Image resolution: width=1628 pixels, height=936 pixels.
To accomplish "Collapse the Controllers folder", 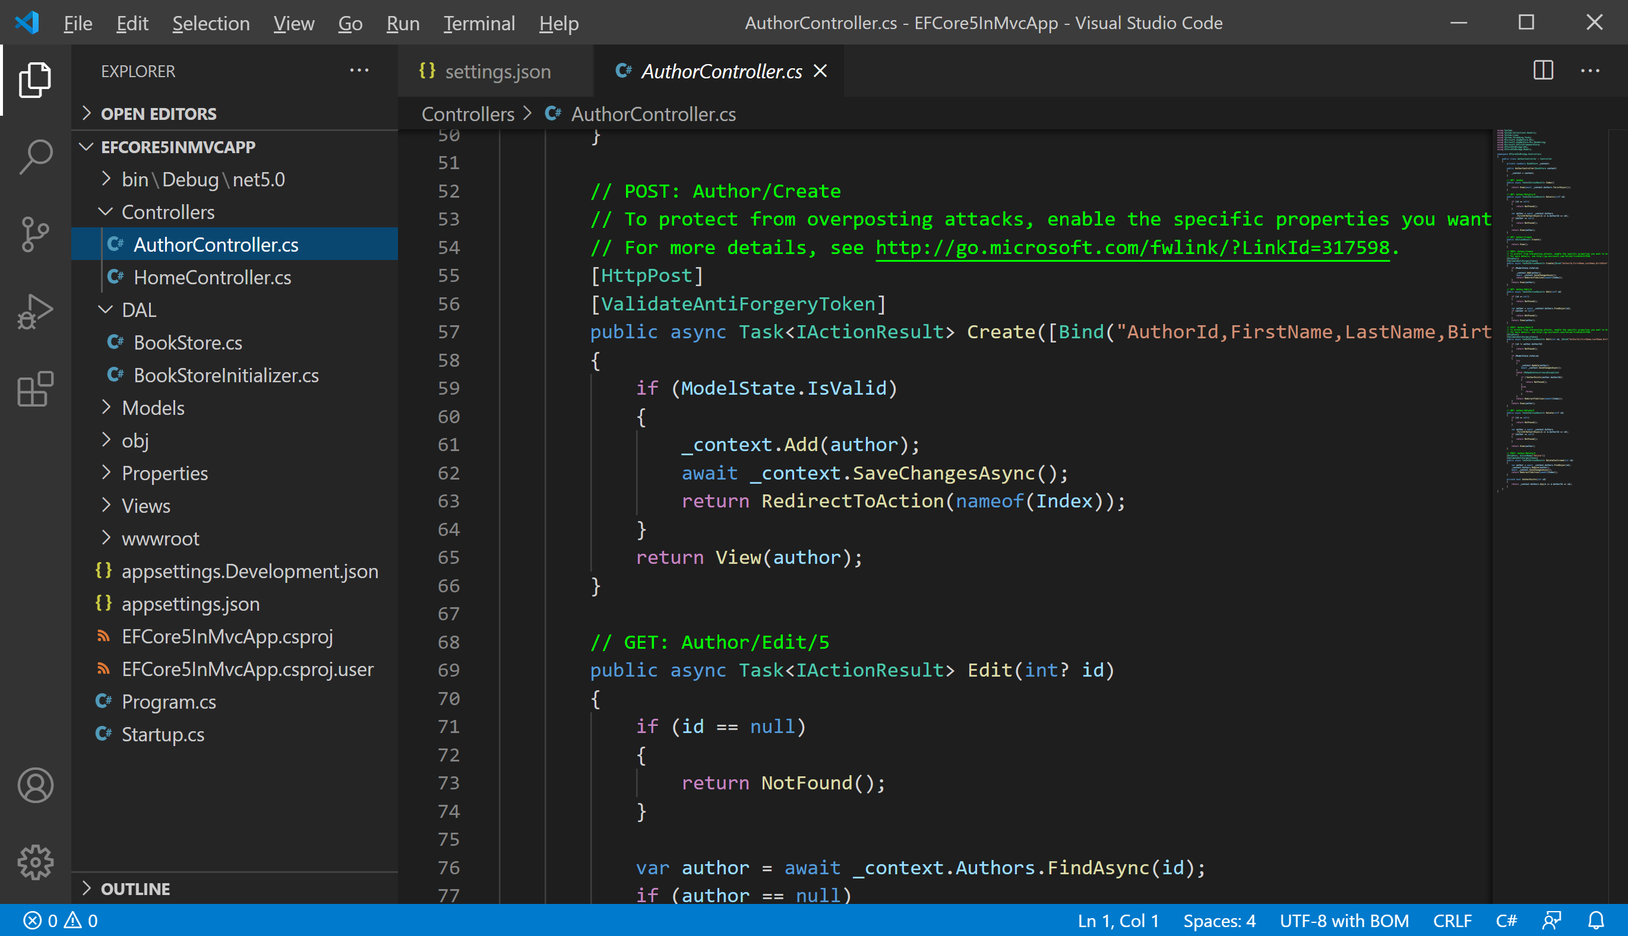I will click(167, 212).
